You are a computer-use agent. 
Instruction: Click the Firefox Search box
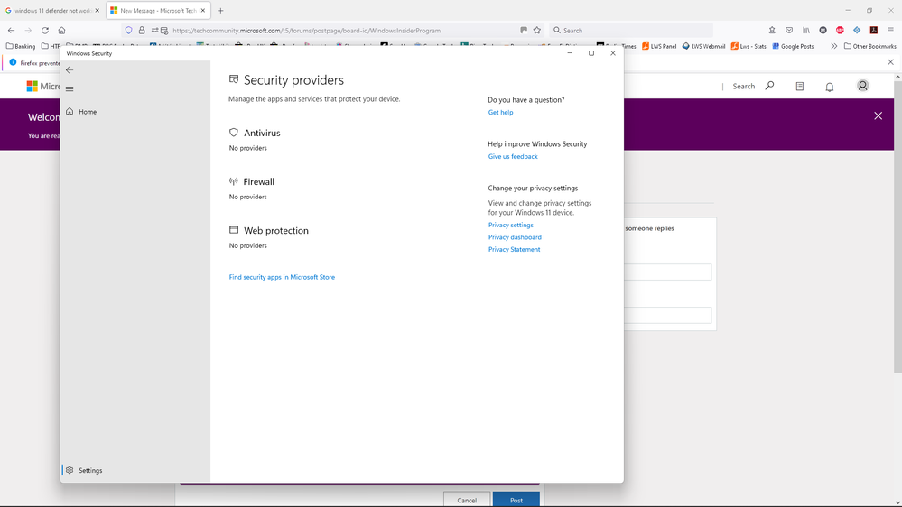[x=631, y=31]
